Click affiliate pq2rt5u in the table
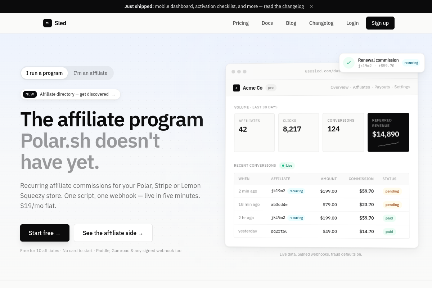This screenshot has height=288, width=432. 279,231
